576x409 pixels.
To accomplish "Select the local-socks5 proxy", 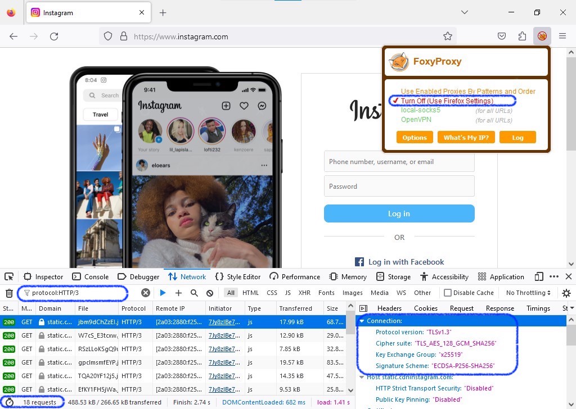I will tap(420, 110).
